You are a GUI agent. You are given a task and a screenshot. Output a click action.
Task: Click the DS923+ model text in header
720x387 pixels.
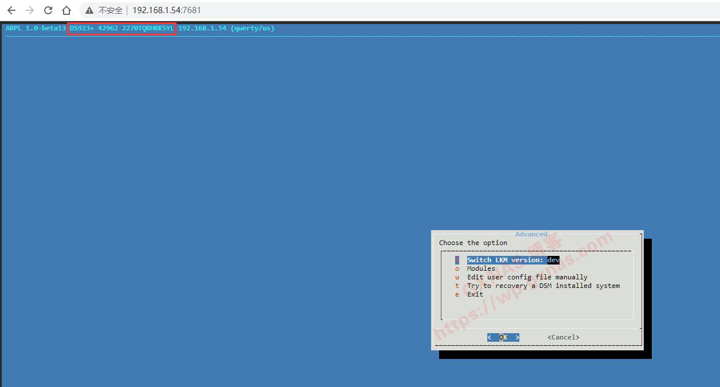(x=82, y=28)
